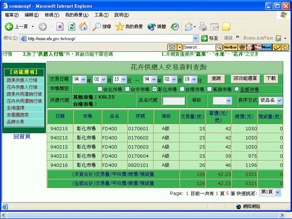Click inside the 品名代號 input field

point(174,100)
